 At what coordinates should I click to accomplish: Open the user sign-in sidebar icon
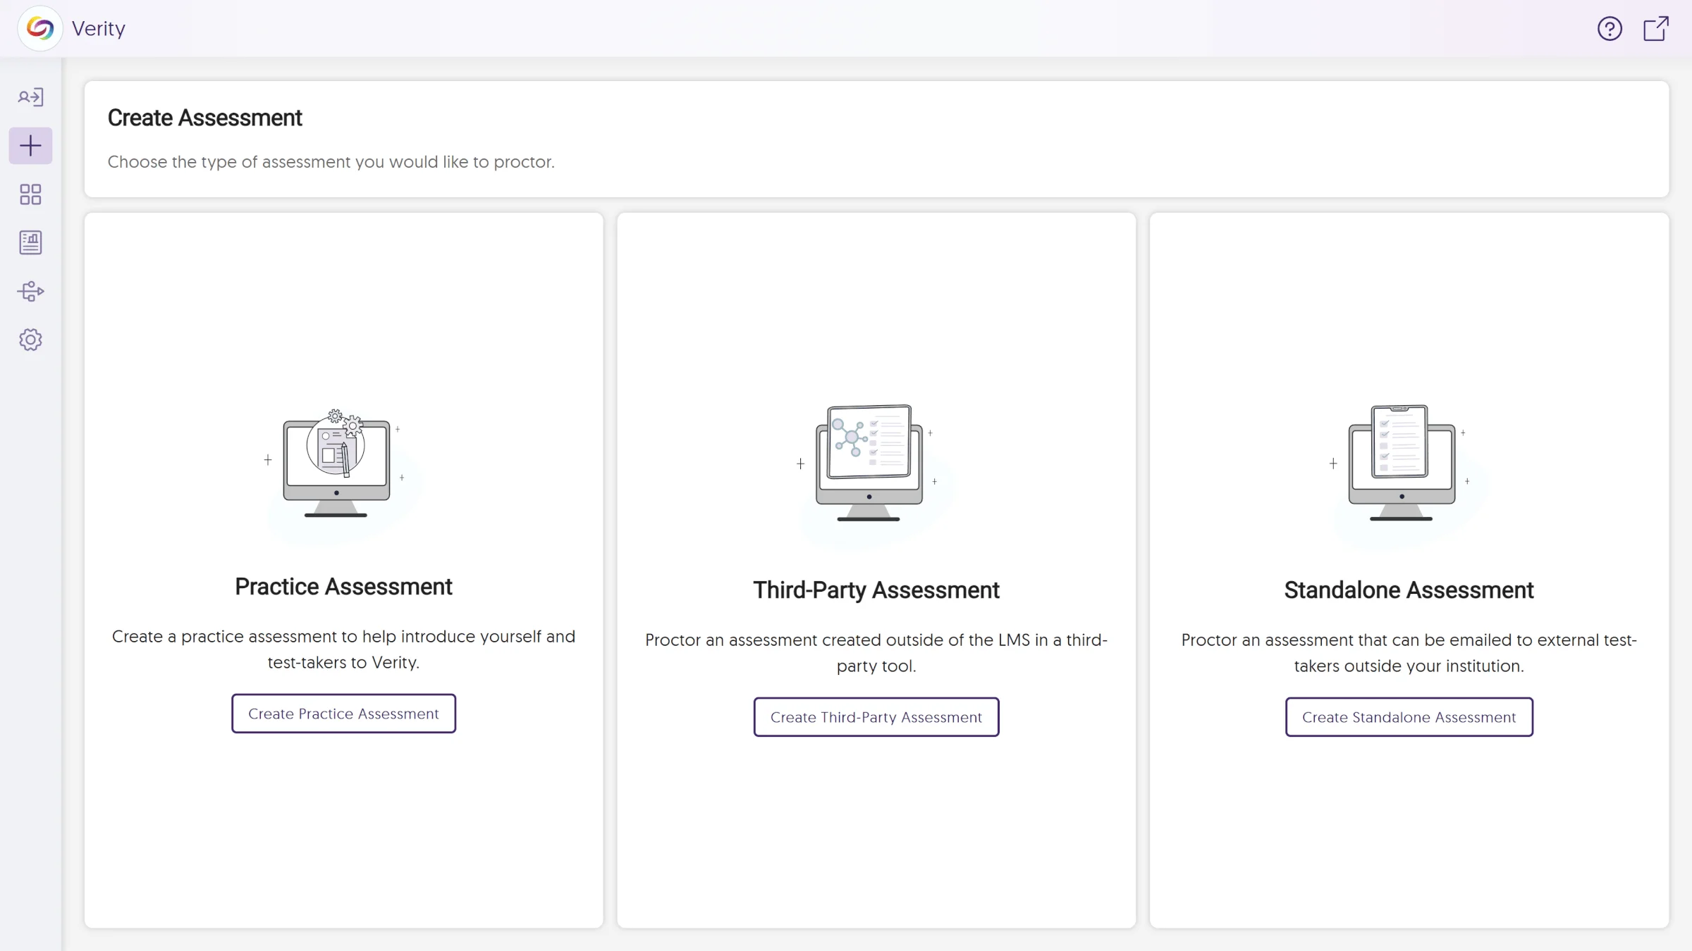(x=30, y=97)
